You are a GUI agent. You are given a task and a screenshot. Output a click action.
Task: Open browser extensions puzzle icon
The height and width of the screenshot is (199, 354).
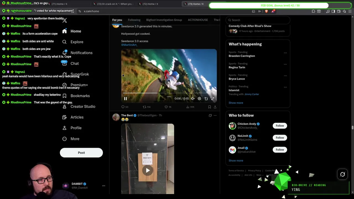tap(313, 11)
